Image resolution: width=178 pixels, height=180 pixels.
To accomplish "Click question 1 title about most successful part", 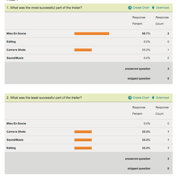I will click(44, 8).
